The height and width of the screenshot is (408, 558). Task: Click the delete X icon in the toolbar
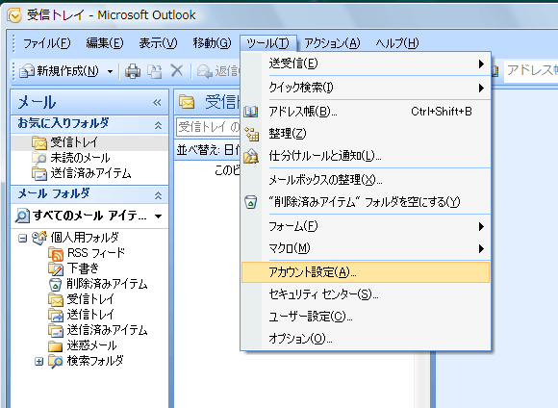coord(177,71)
